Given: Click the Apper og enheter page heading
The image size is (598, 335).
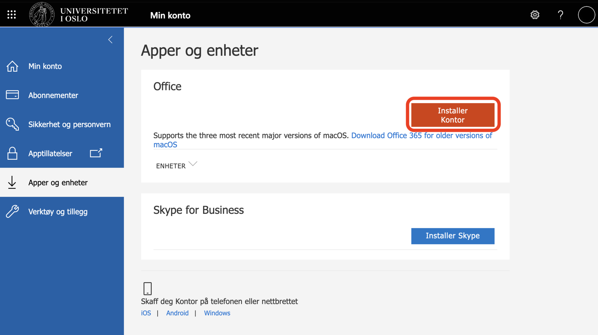Looking at the screenshot, I should [200, 50].
